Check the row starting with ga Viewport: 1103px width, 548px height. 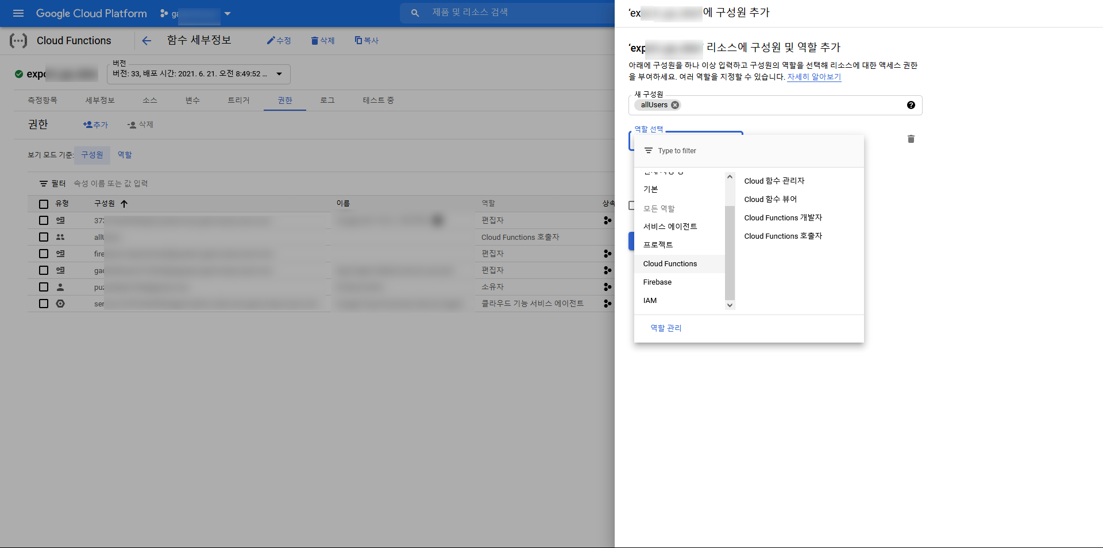coord(44,270)
